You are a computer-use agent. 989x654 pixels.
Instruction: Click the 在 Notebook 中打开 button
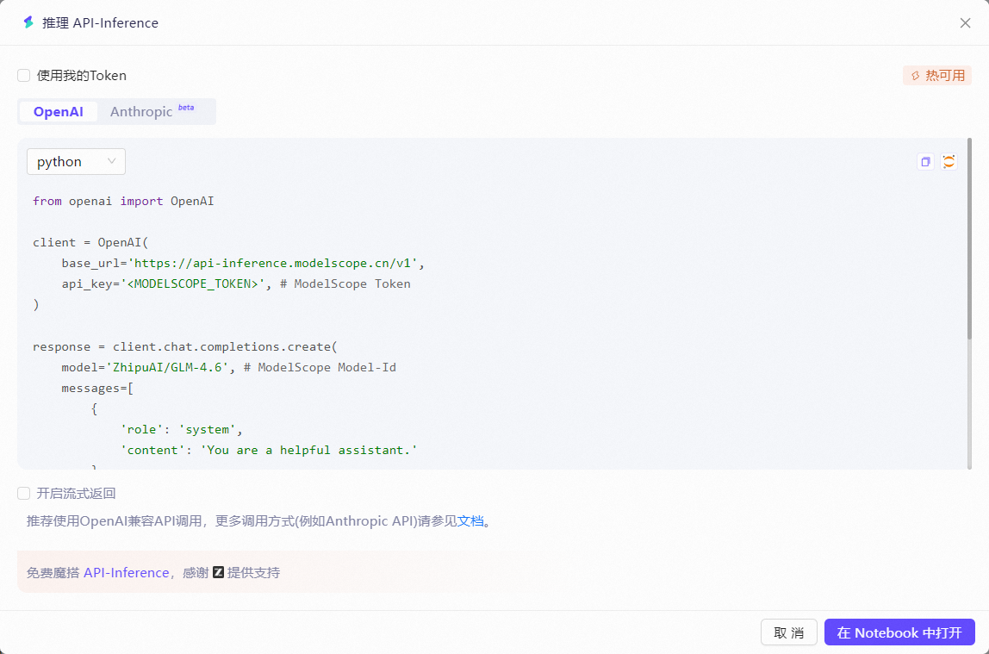click(899, 632)
